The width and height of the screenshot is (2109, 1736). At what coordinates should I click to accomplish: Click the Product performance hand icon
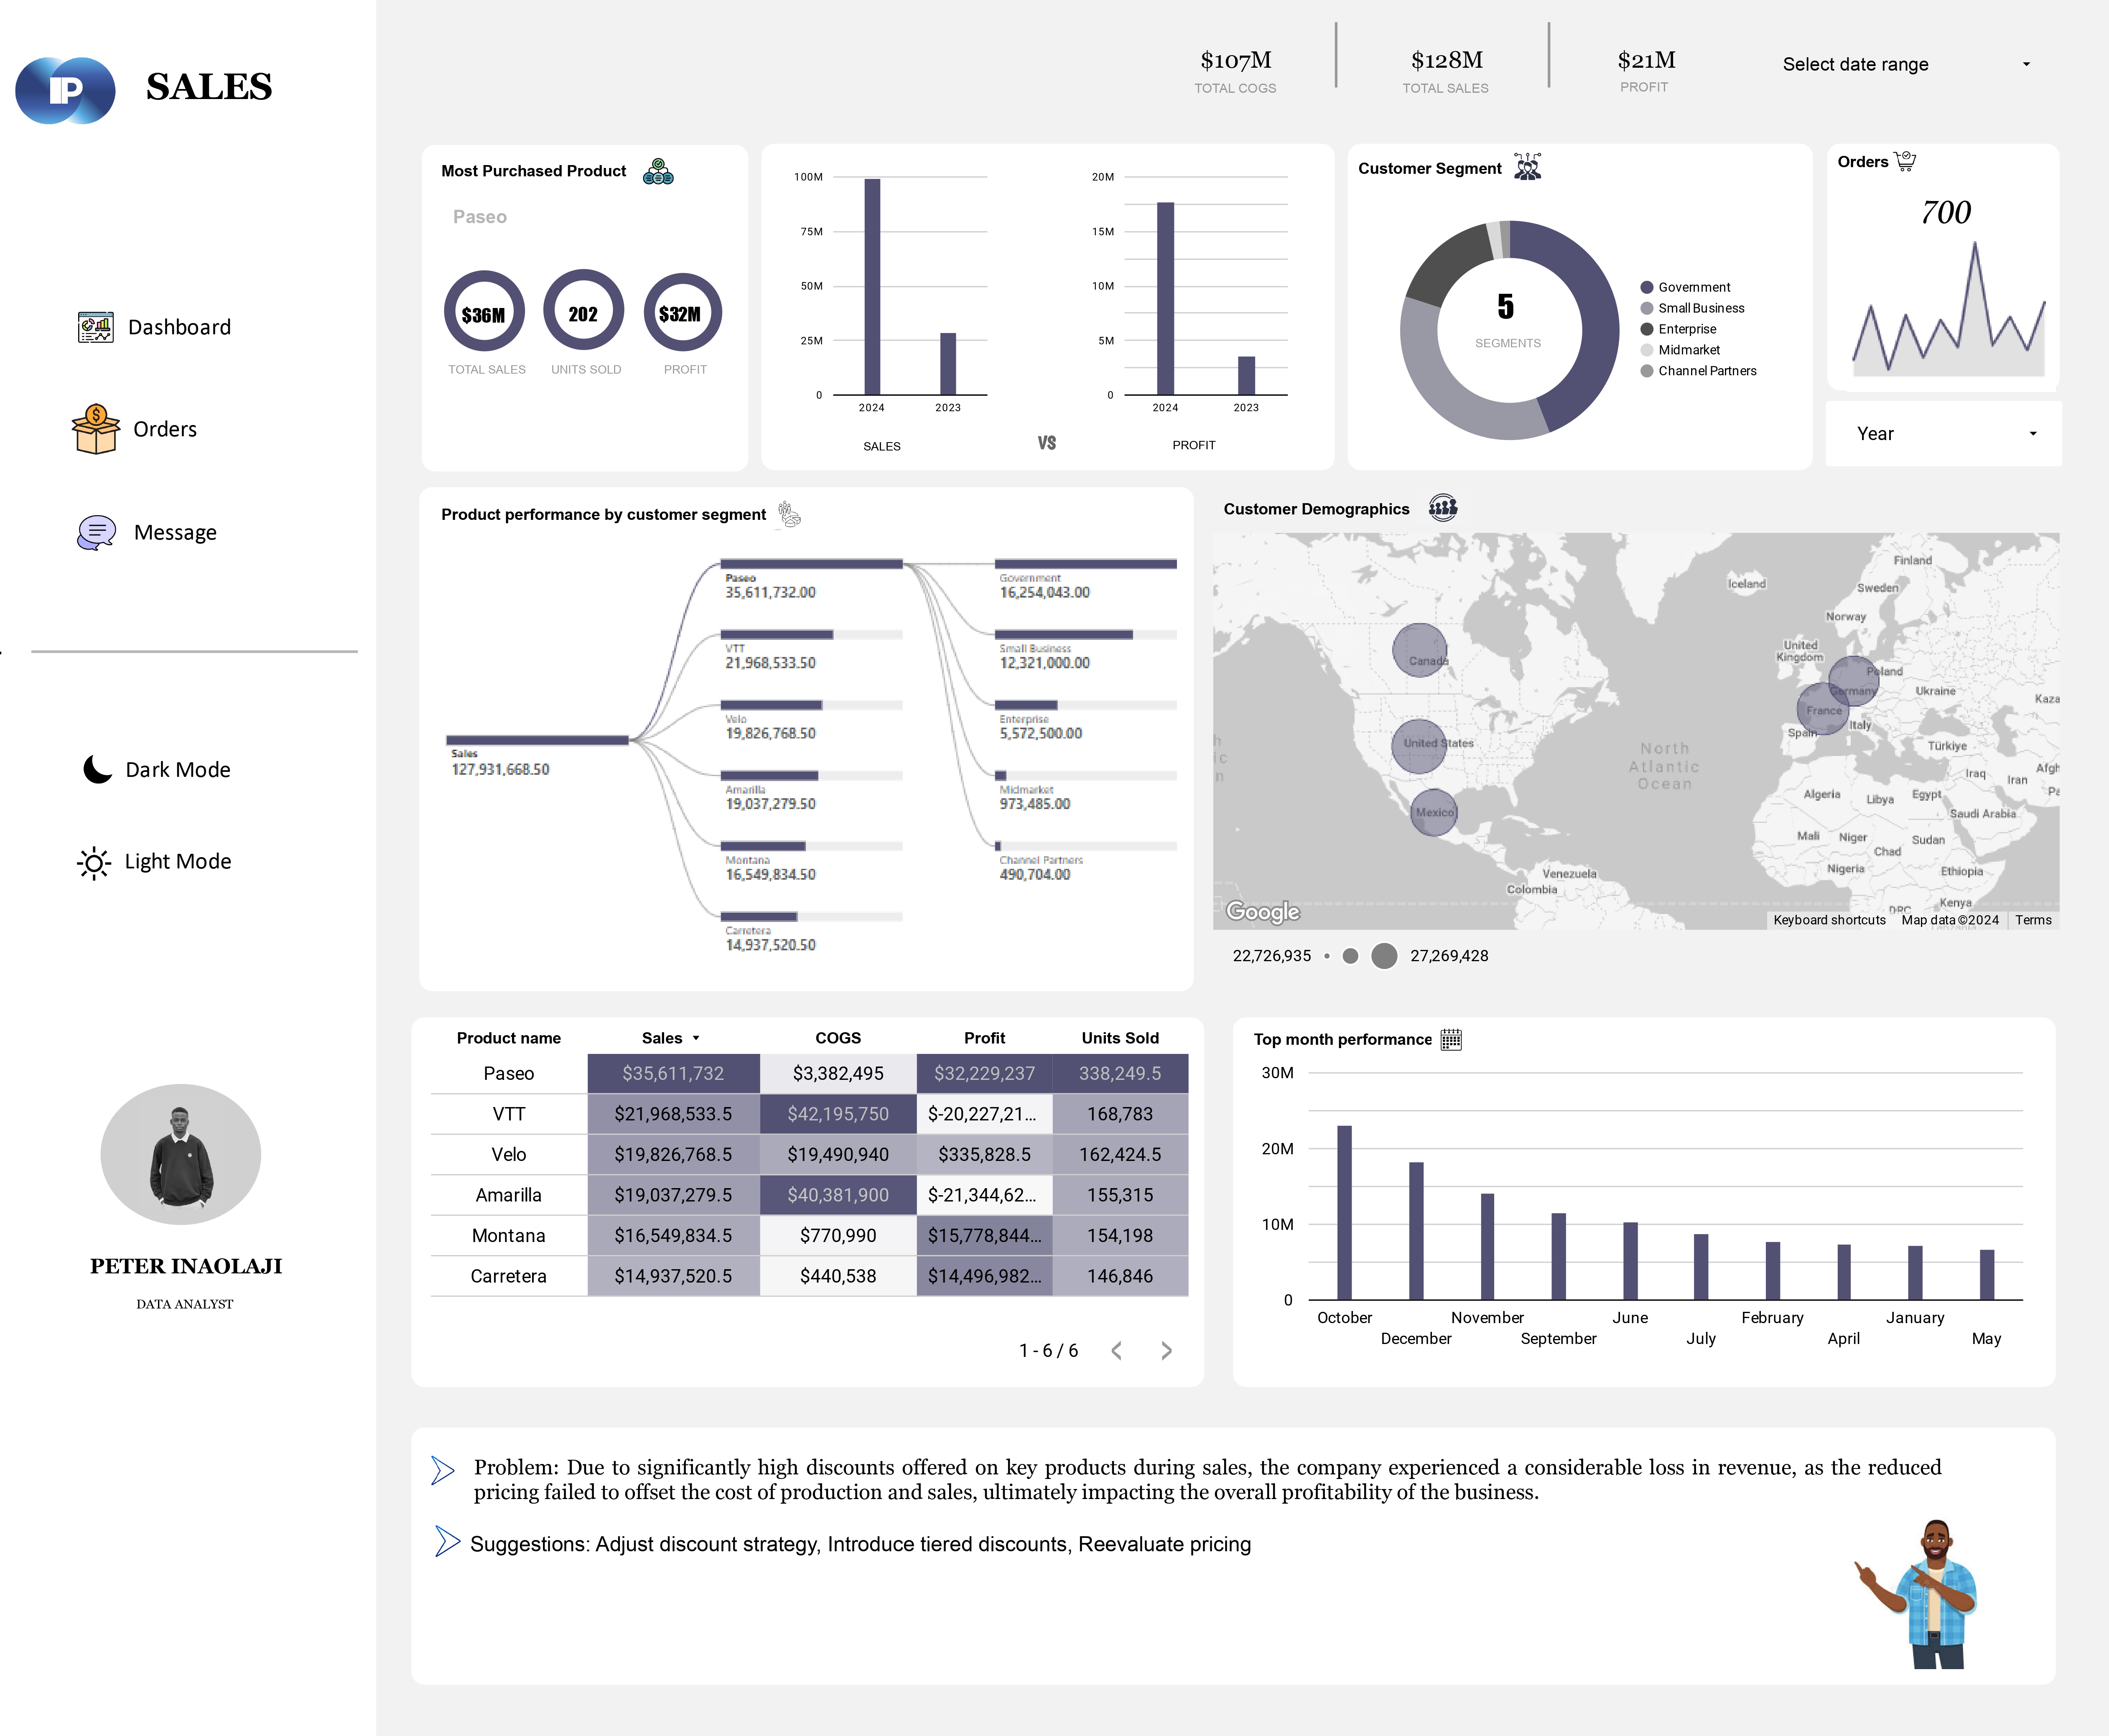pyautogui.click(x=789, y=514)
